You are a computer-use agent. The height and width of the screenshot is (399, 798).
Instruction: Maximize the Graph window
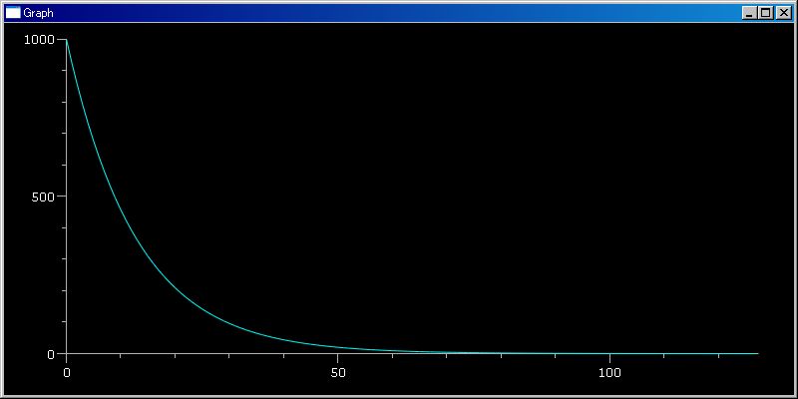[765, 13]
